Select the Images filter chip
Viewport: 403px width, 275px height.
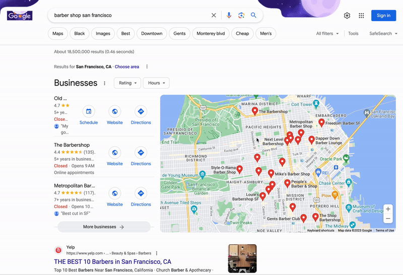pyautogui.click(x=103, y=34)
